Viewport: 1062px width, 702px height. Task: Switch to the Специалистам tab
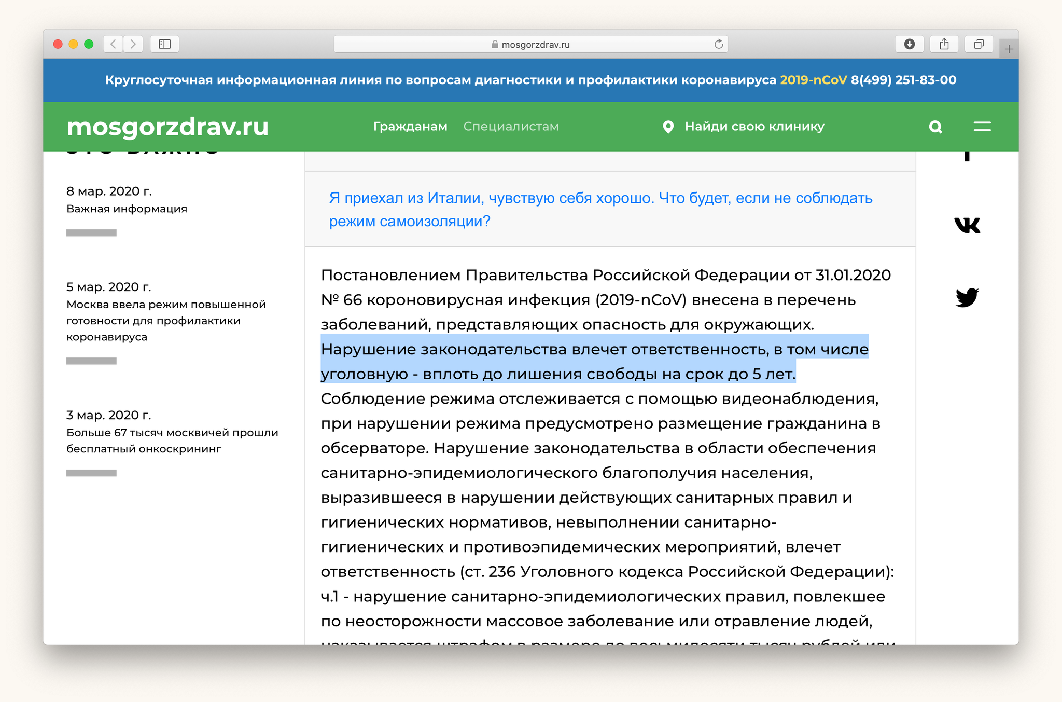click(x=511, y=127)
